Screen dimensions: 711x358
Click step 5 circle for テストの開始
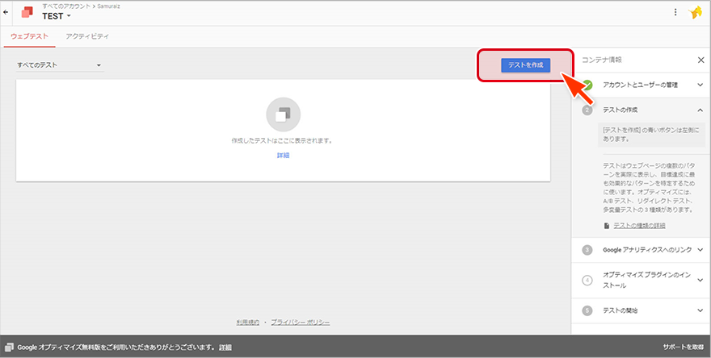click(587, 310)
